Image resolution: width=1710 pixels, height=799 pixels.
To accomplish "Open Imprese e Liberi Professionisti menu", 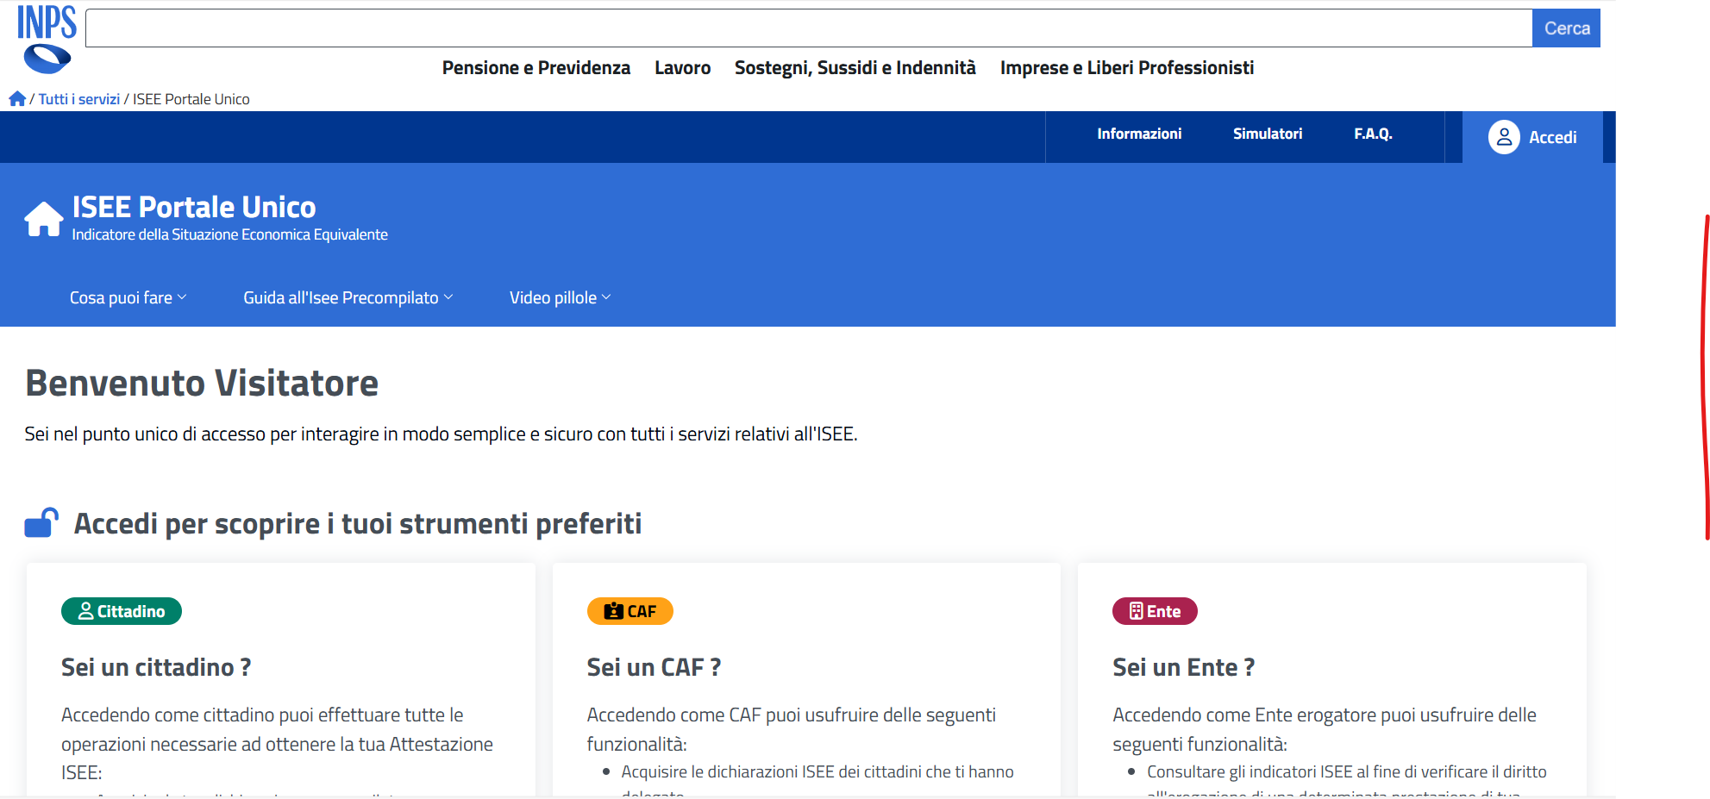I will (1126, 68).
